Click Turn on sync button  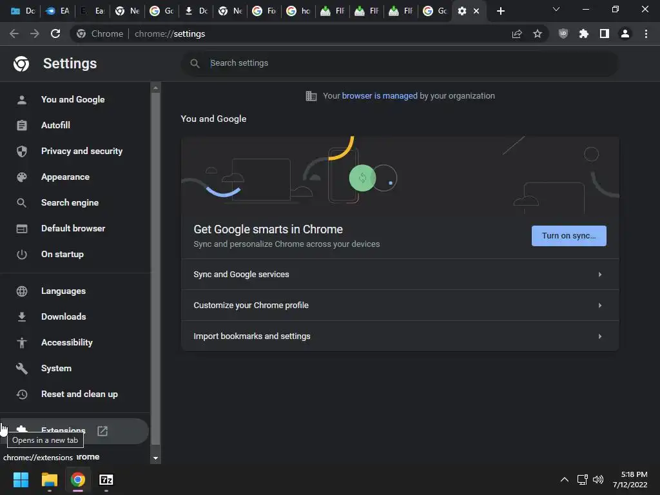(568, 236)
